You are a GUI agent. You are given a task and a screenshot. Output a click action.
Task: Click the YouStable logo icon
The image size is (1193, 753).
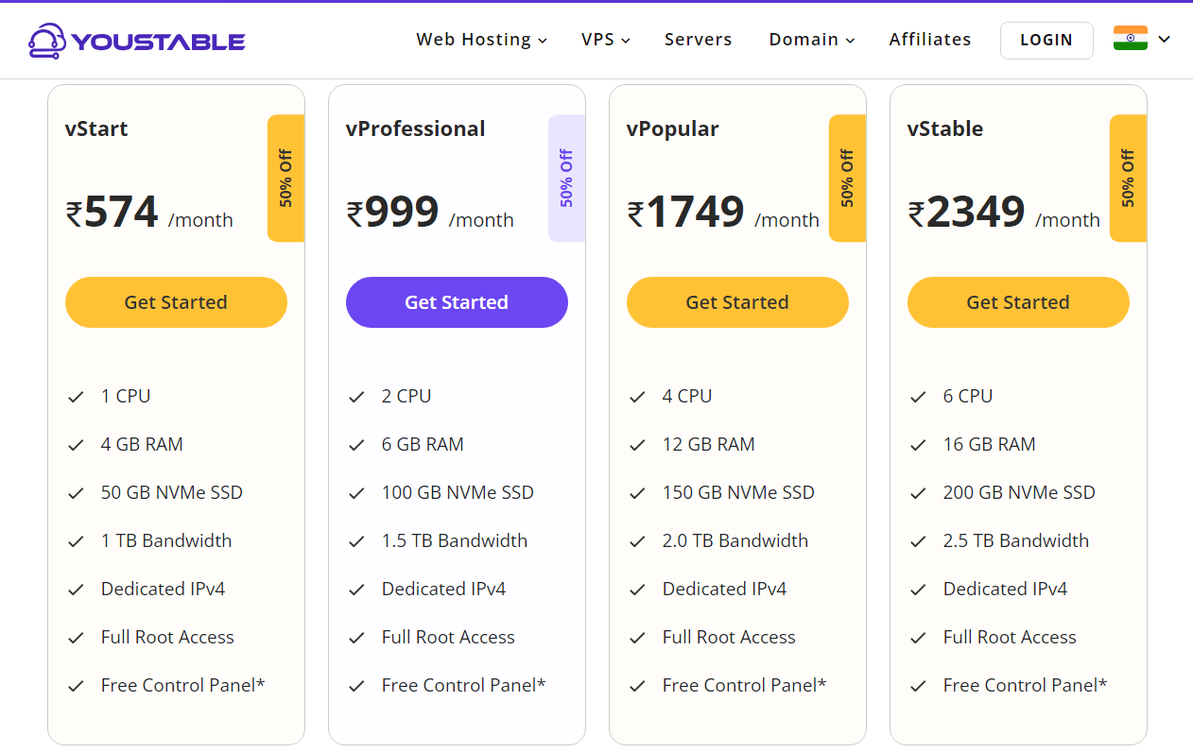coord(46,41)
